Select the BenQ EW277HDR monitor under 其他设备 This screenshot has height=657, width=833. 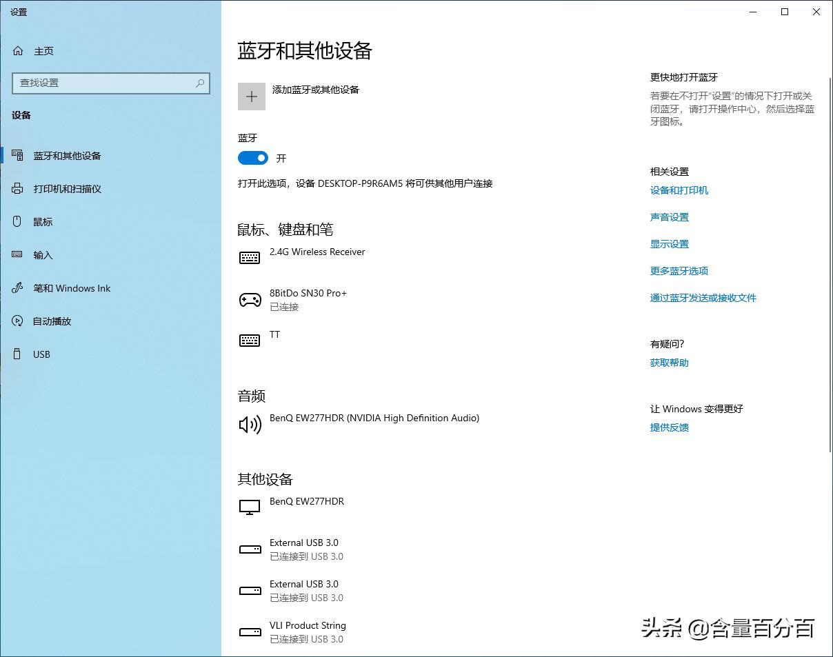point(306,502)
